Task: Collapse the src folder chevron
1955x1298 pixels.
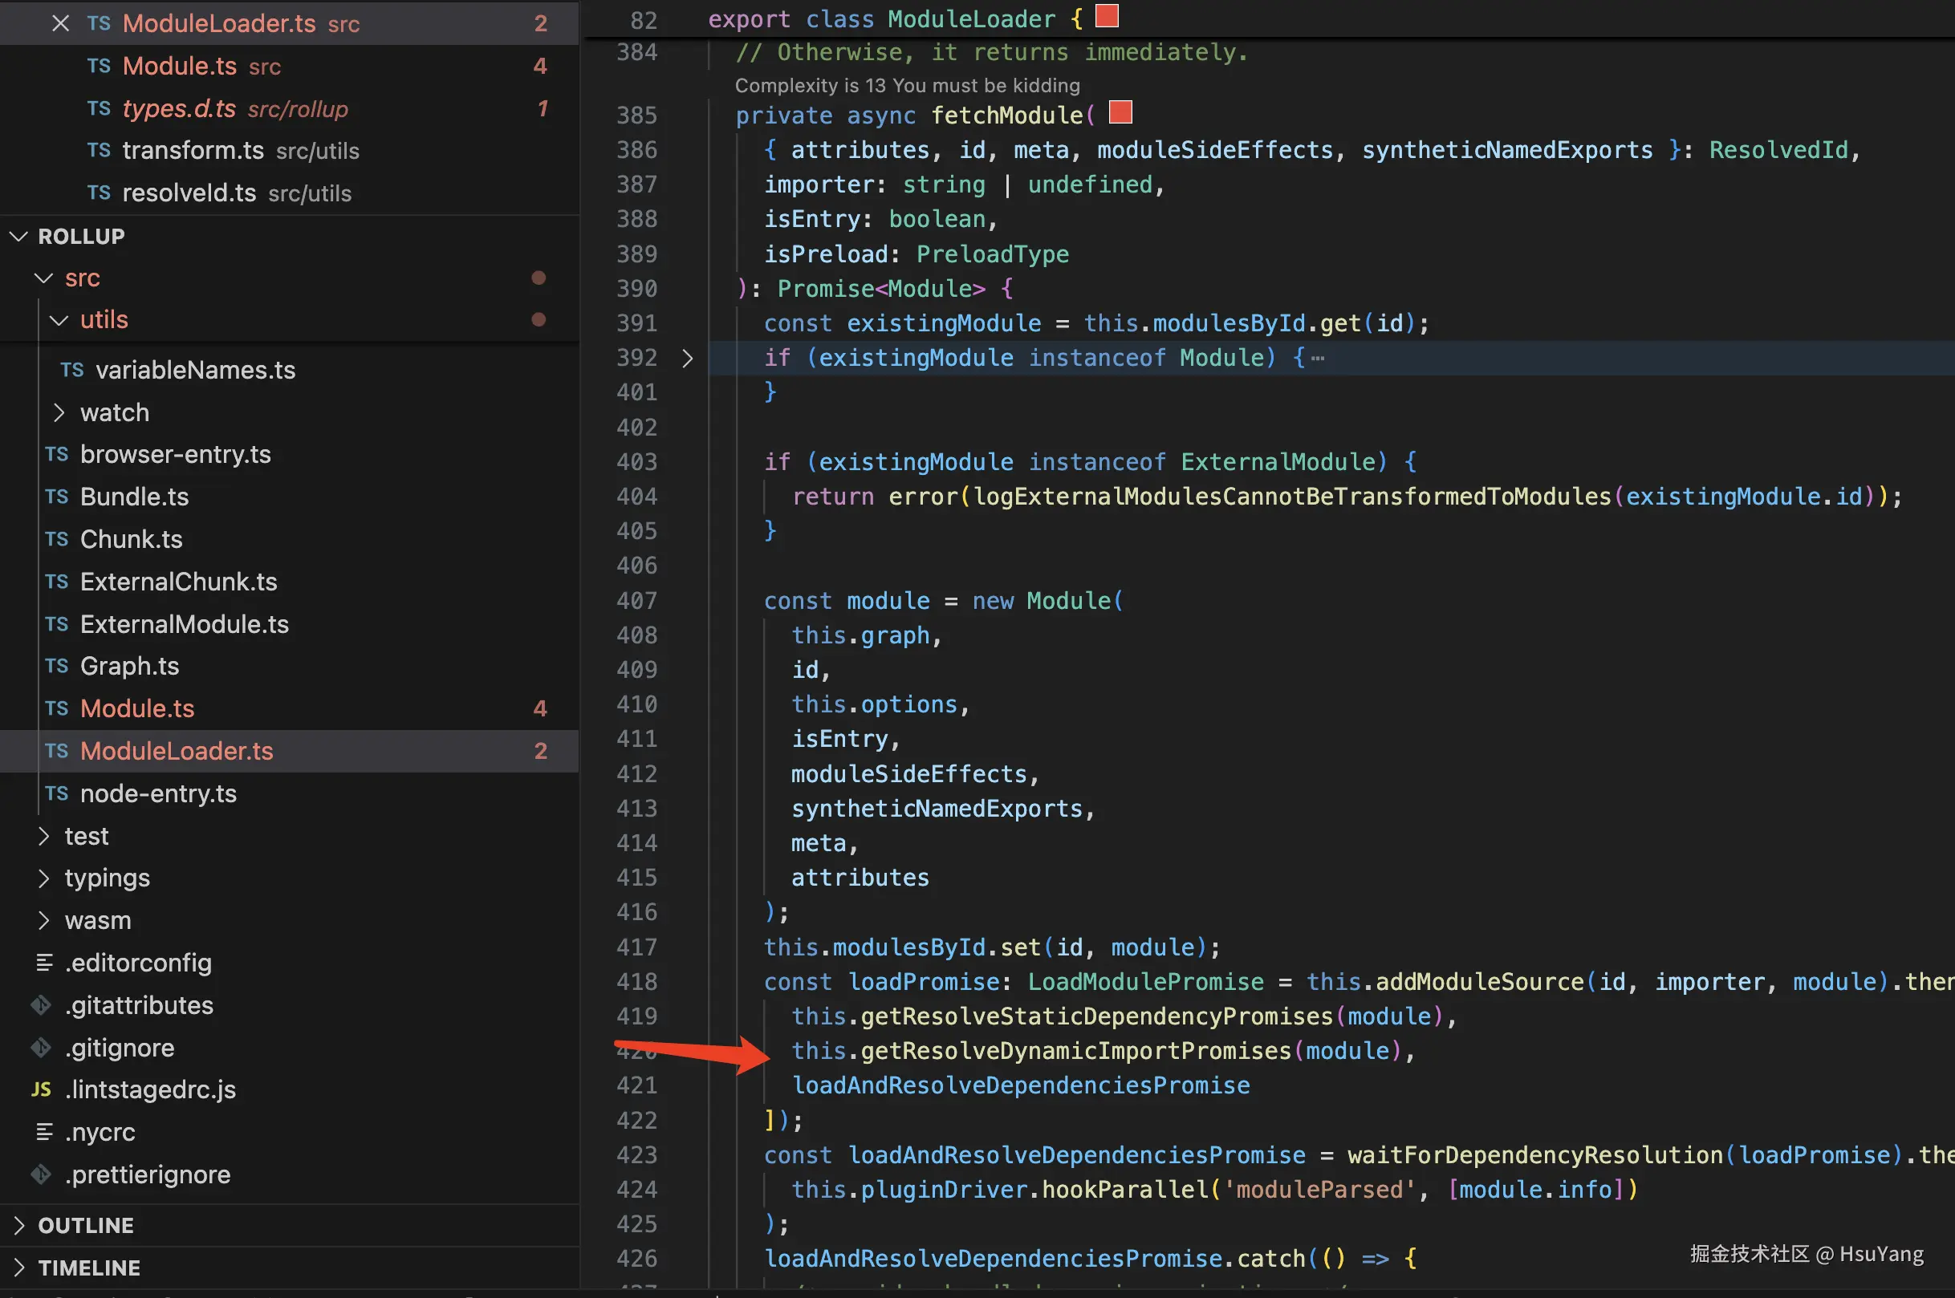Action: coord(44,278)
